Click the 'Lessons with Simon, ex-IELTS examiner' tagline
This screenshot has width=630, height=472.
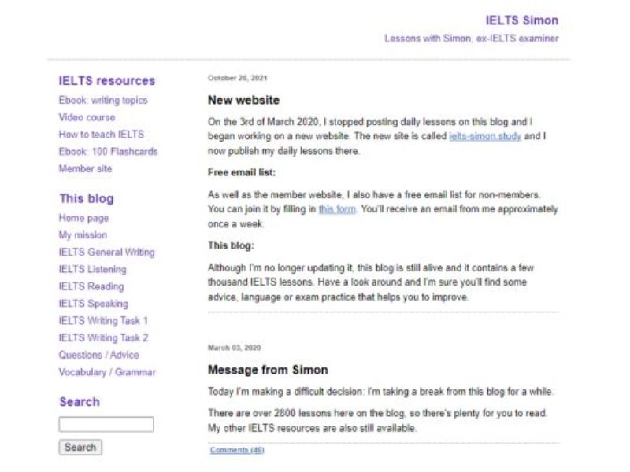coord(471,39)
